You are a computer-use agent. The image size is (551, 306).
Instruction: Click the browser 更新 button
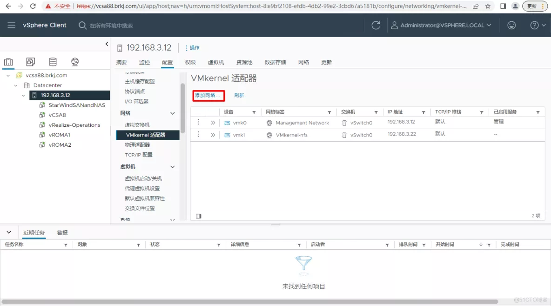(x=535, y=6)
